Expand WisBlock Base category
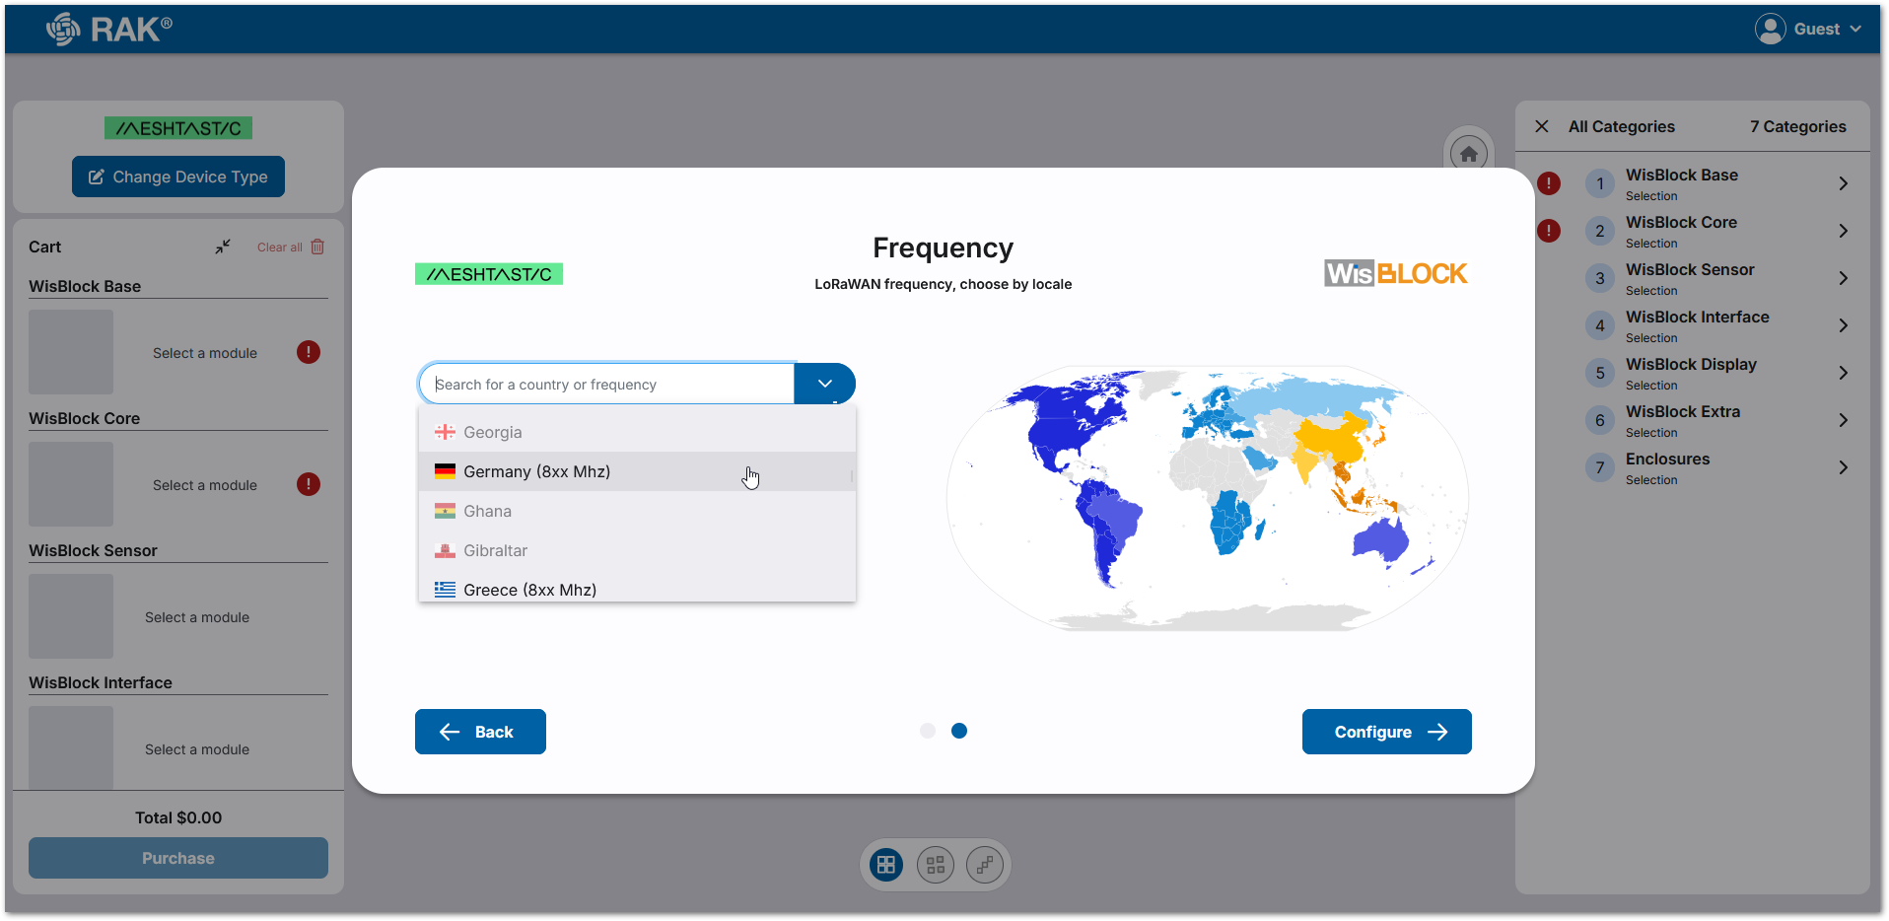The image size is (1889, 921). click(x=1843, y=183)
